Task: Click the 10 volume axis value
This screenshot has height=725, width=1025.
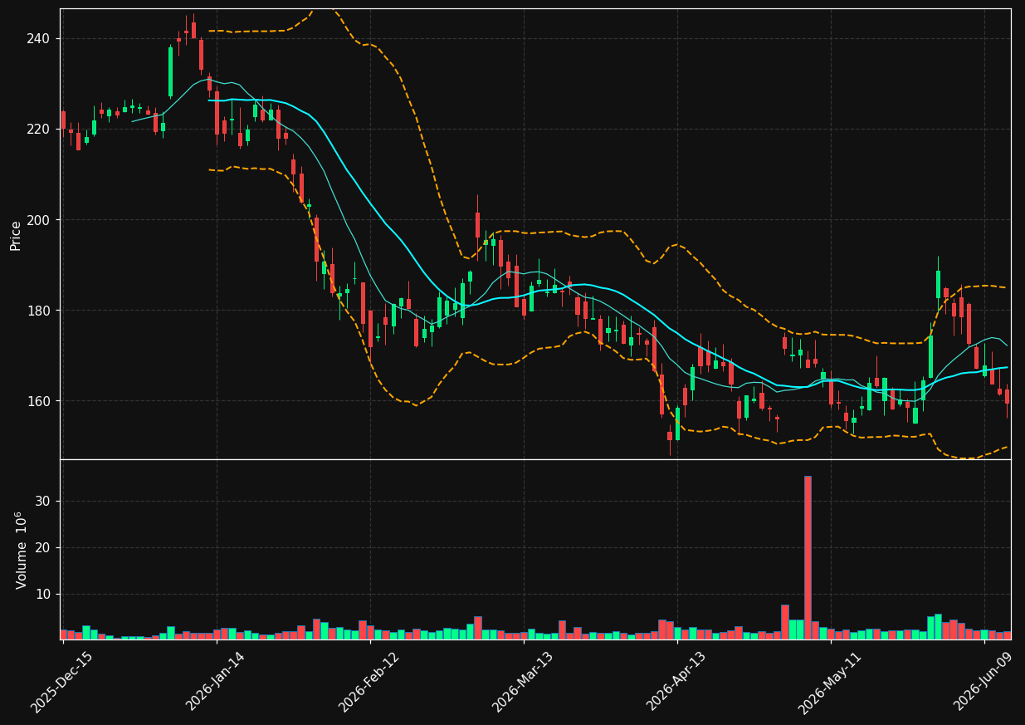Action: tap(42, 594)
